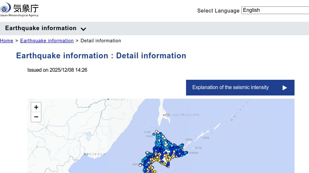Zoom in the map with plus button
Image resolution: width=309 pixels, height=173 pixels.
click(36, 107)
